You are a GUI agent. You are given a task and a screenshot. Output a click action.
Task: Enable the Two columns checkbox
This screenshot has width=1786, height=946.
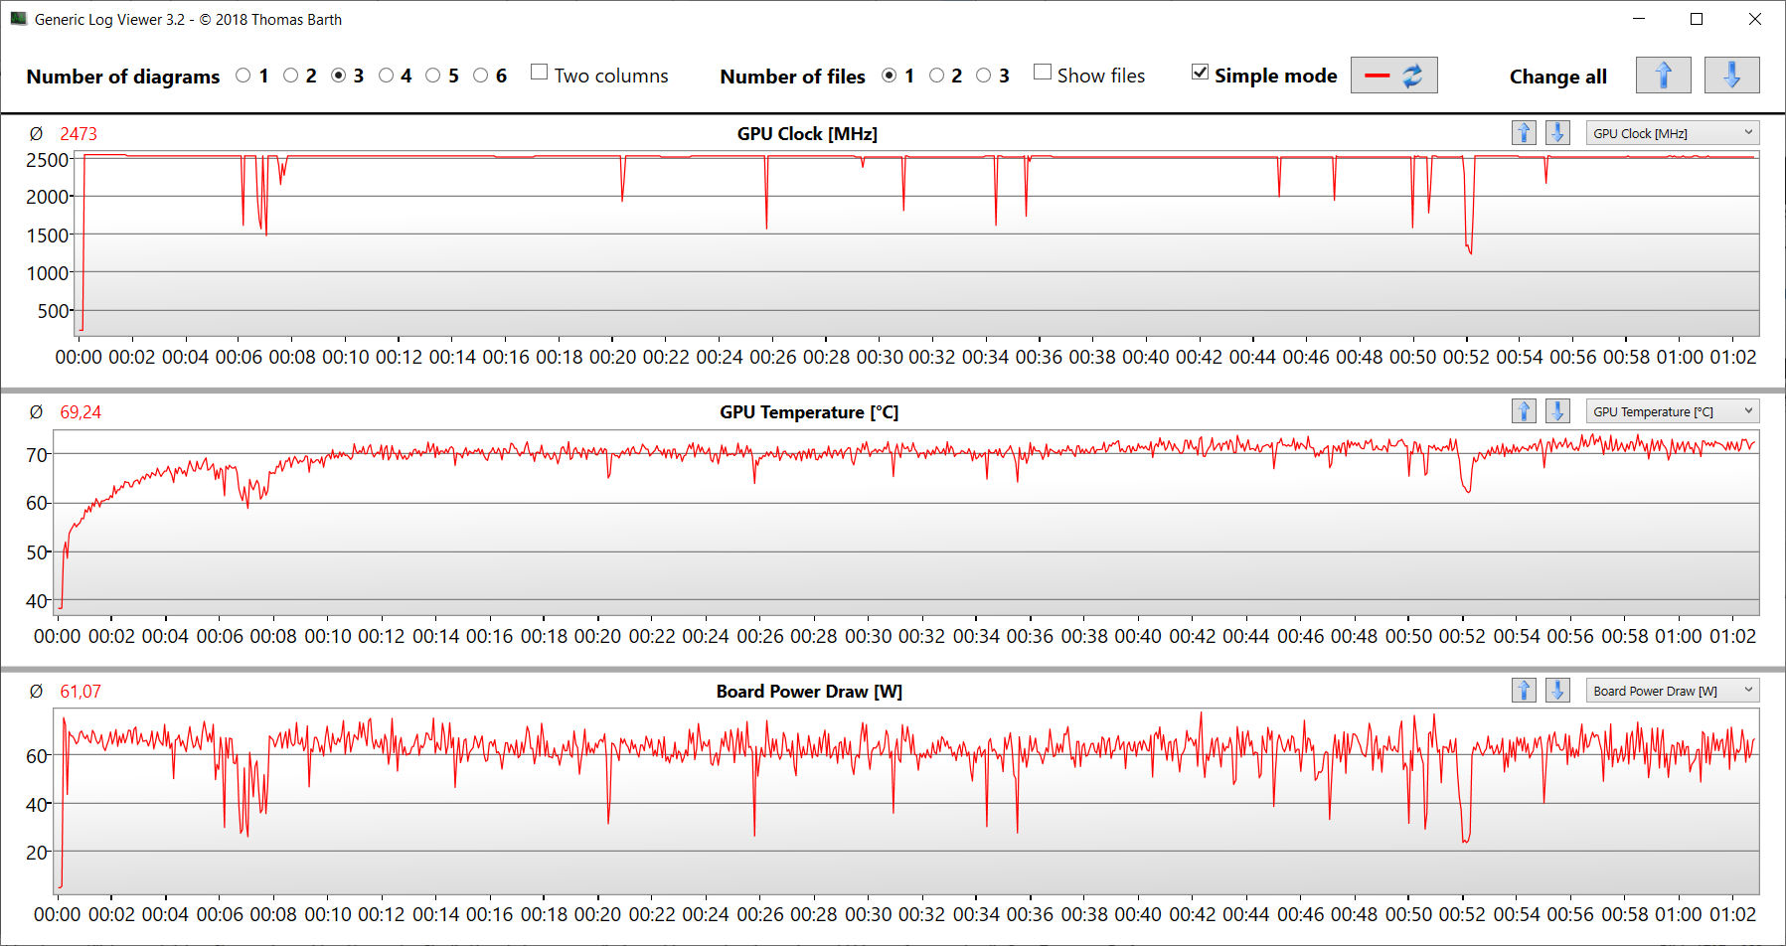[x=540, y=73]
